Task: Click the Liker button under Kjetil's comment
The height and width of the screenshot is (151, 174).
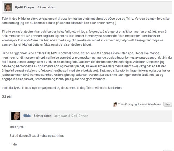Action: pyautogui.click(x=168, y=104)
